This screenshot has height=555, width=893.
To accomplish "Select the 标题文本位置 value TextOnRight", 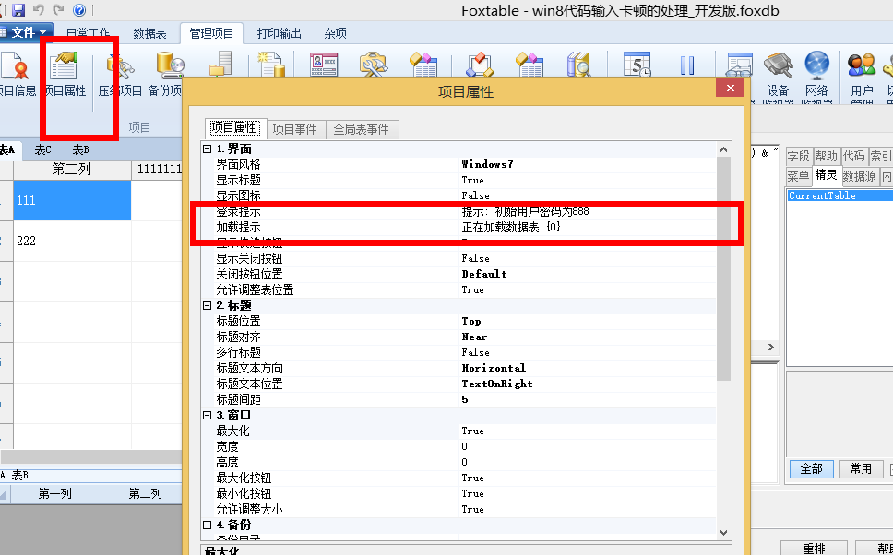I will pyautogui.click(x=497, y=384).
